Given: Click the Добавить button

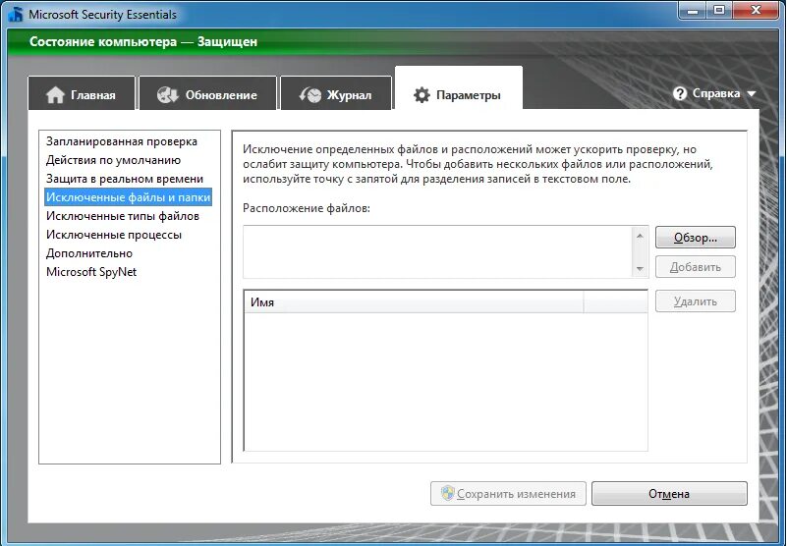Looking at the screenshot, I should click(696, 267).
